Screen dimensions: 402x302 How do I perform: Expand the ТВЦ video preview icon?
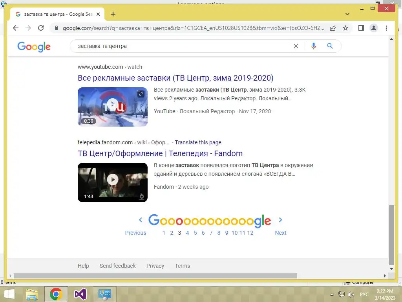141,94
